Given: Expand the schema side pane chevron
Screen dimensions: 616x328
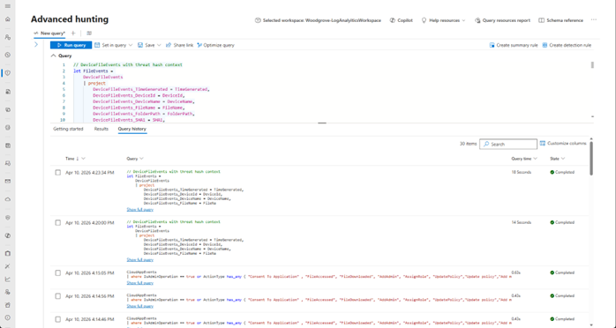Looking at the screenshot, I should coord(36,45).
